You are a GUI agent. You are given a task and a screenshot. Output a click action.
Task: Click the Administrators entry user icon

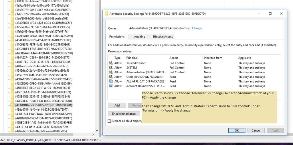point(111,72)
